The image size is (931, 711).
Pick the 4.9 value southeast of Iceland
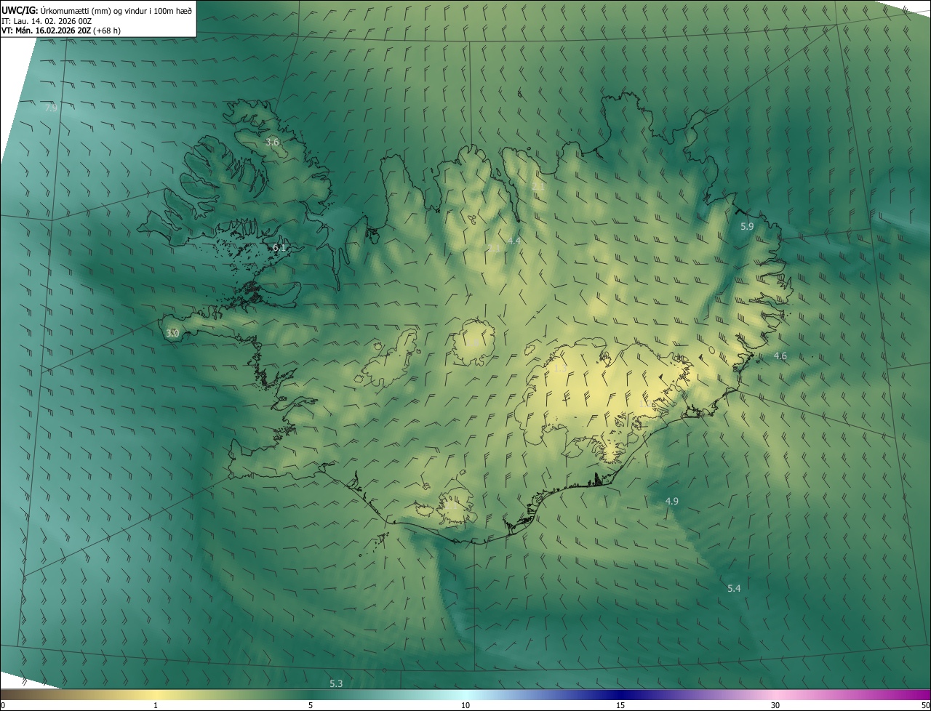point(671,501)
